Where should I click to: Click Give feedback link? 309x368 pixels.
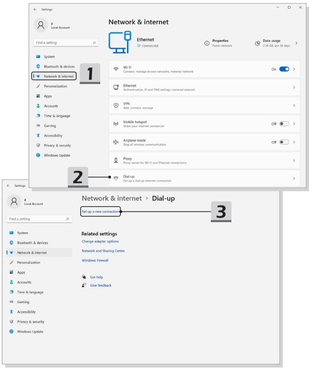click(101, 285)
